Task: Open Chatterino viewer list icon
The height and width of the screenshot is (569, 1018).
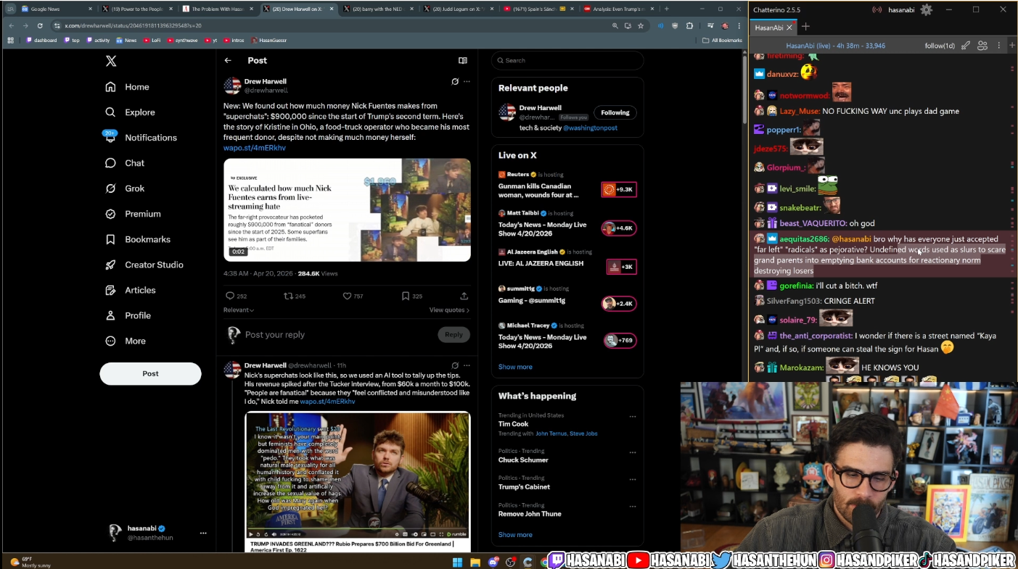Action: point(982,46)
